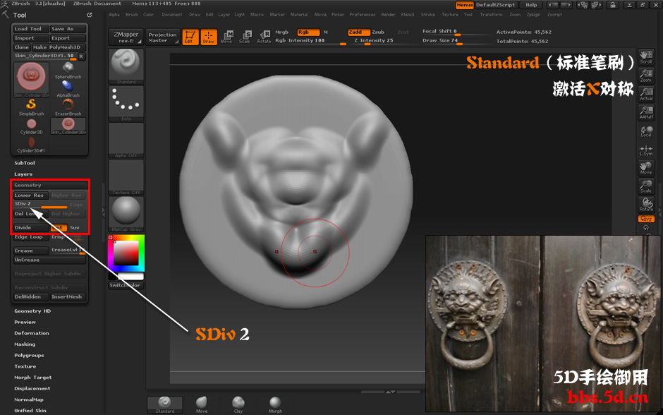Select the SimpleBrush tool
The image size is (663, 415).
tap(31, 107)
